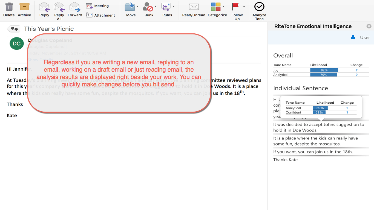Forward as Attachment
Image resolution: width=374 pixels, height=210 pixels.
tap(100, 15)
